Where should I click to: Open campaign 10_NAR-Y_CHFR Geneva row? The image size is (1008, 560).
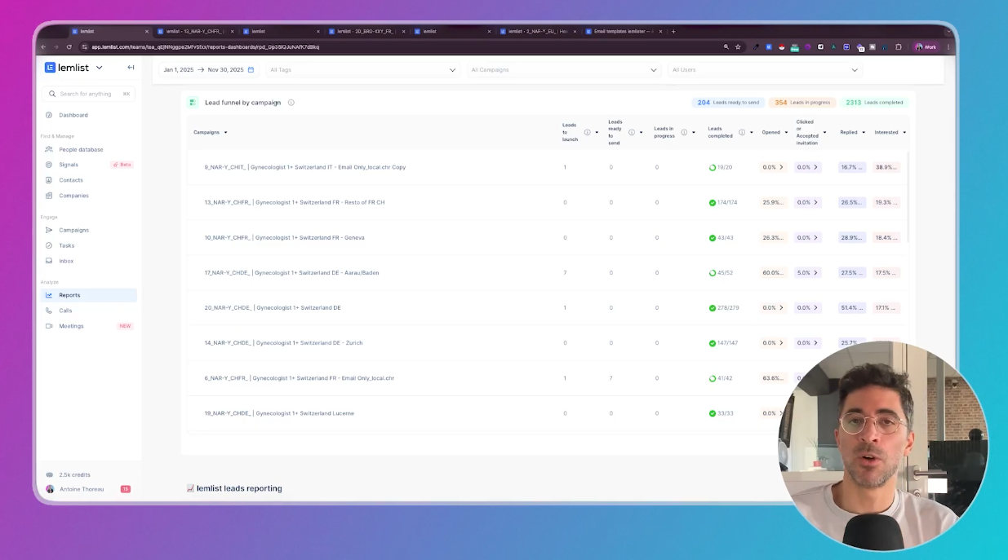pyautogui.click(x=284, y=238)
